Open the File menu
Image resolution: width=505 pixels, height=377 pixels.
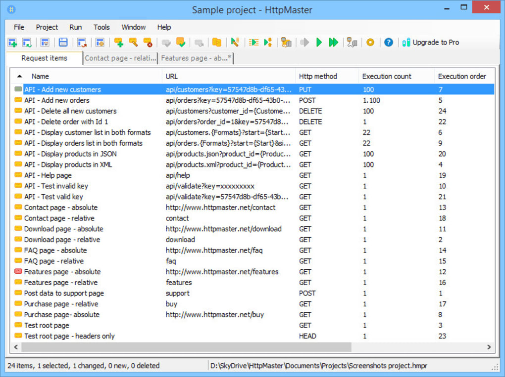19,27
